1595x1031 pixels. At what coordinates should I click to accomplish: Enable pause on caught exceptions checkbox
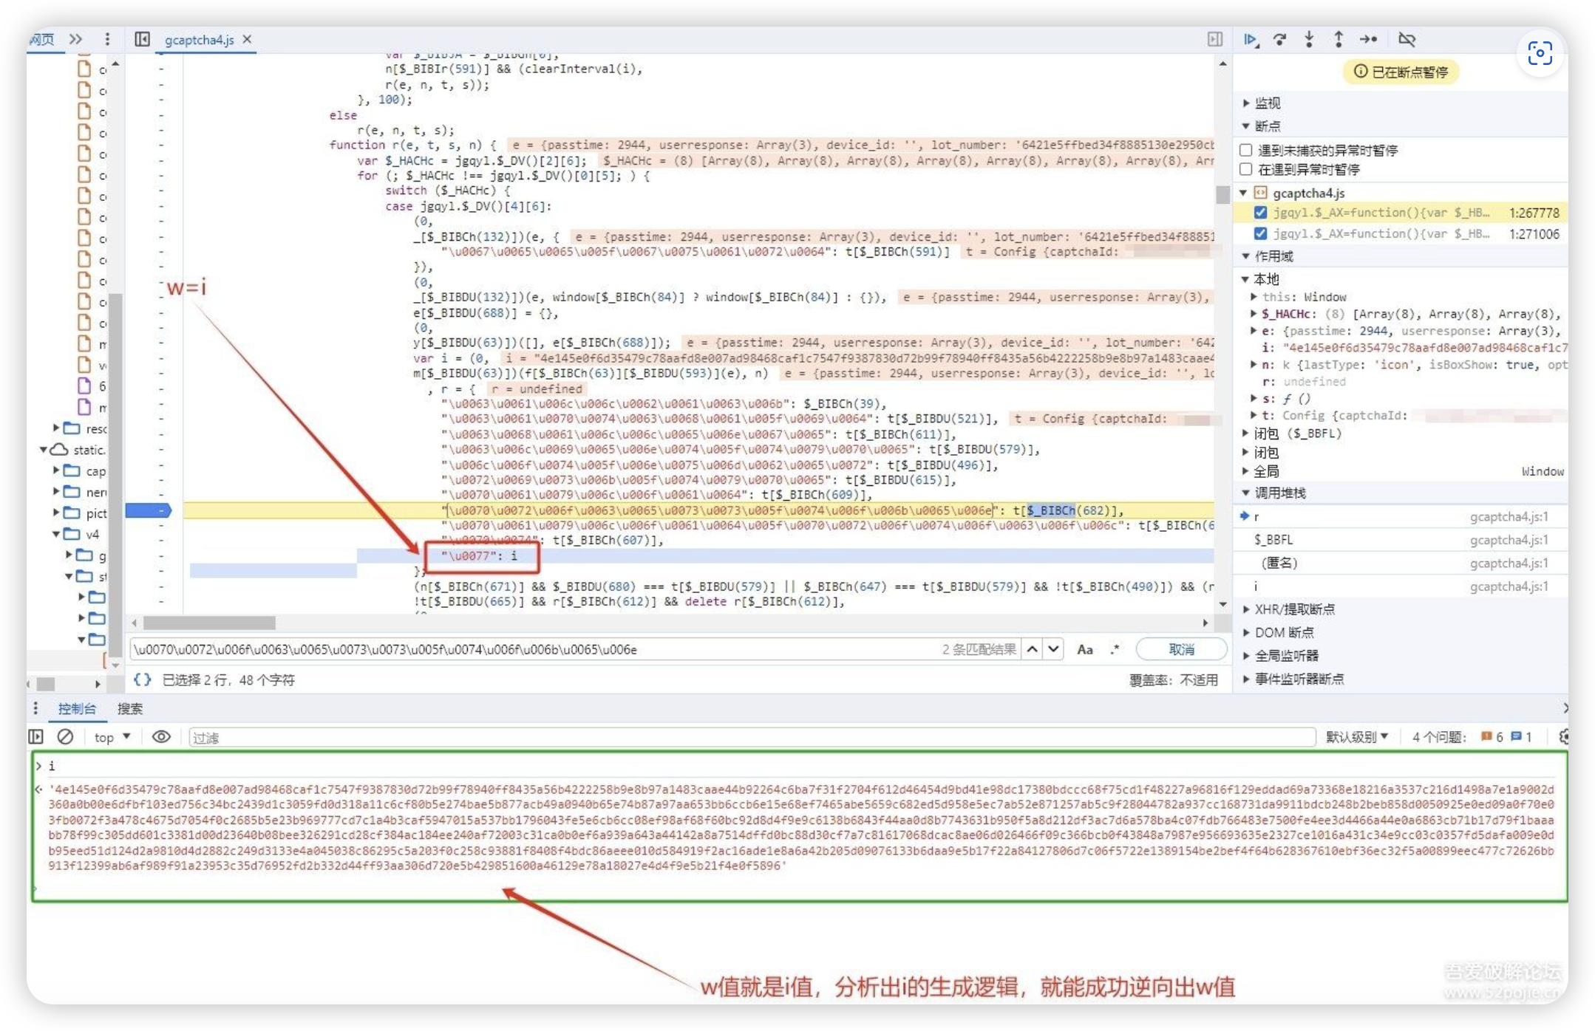pos(1246,169)
